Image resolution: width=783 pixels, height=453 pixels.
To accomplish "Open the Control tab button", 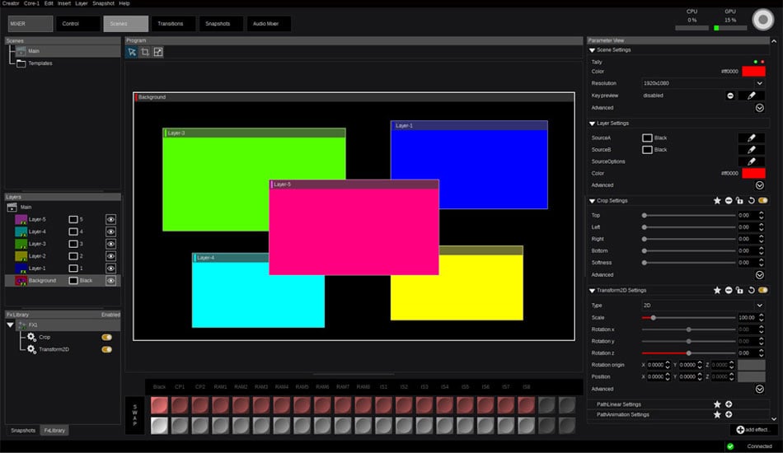I will coord(78,23).
